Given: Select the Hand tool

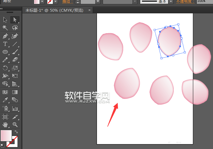Looking at the screenshot, I should point(5,125).
